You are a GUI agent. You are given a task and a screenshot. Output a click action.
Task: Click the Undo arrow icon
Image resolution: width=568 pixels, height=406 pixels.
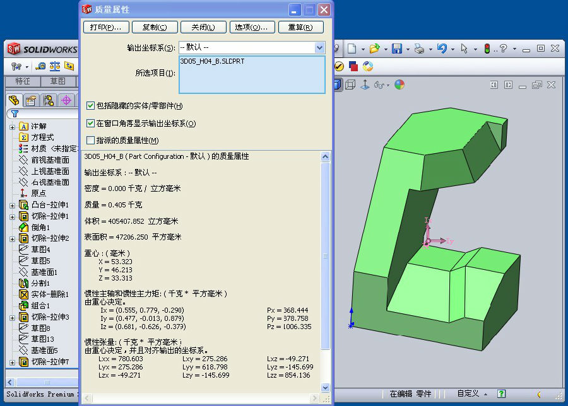click(x=442, y=49)
